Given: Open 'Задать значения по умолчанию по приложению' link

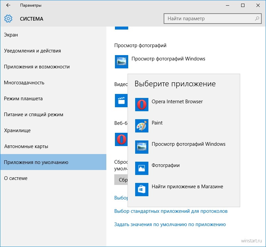Looking at the screenshot, I should click(170, 224).
